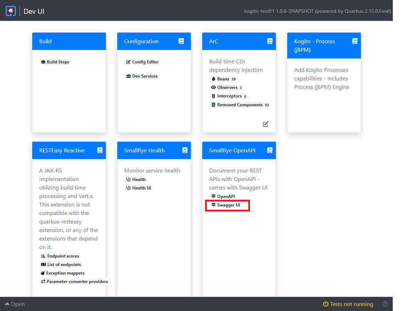Click the Health UI stethoscope icon

click(128, 188)
